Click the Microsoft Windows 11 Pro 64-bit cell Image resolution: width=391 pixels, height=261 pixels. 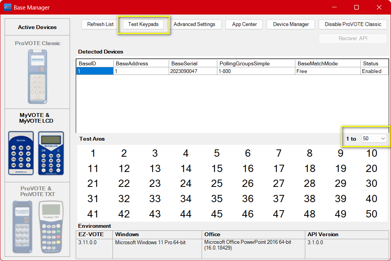[x=157, y=248]
